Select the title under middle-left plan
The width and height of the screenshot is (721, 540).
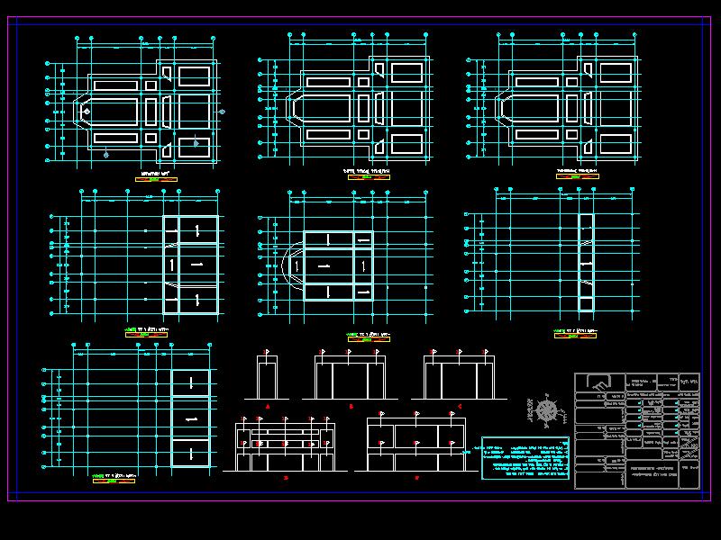pyautogui.click(x=146, y=331)
